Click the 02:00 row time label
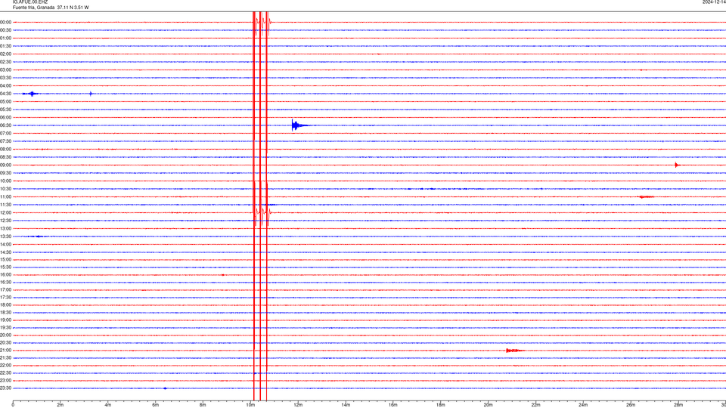 click(5, 54)
